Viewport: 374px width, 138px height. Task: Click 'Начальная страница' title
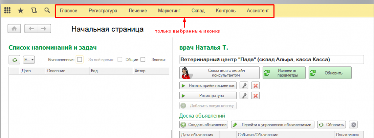pyautogui.click(x=108, y=29)
